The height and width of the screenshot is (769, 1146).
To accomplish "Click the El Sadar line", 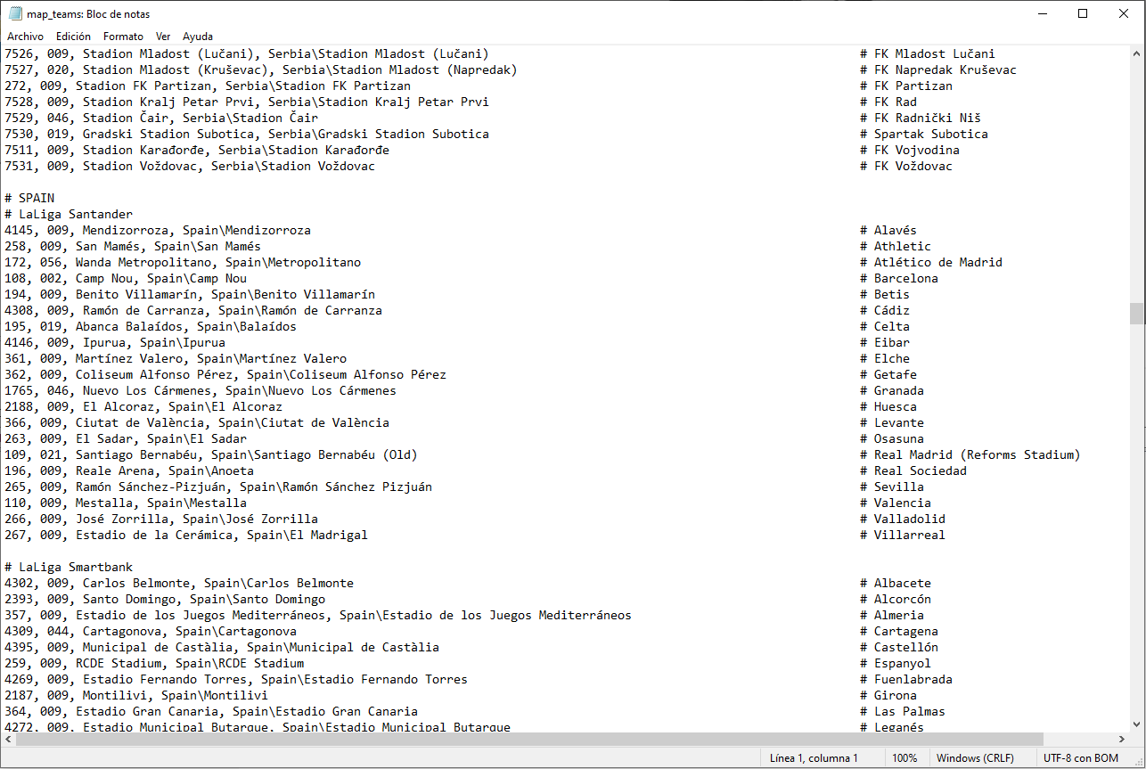I will (126, 438).
